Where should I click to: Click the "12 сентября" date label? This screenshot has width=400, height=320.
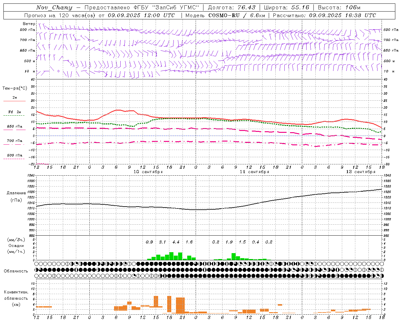361,172
